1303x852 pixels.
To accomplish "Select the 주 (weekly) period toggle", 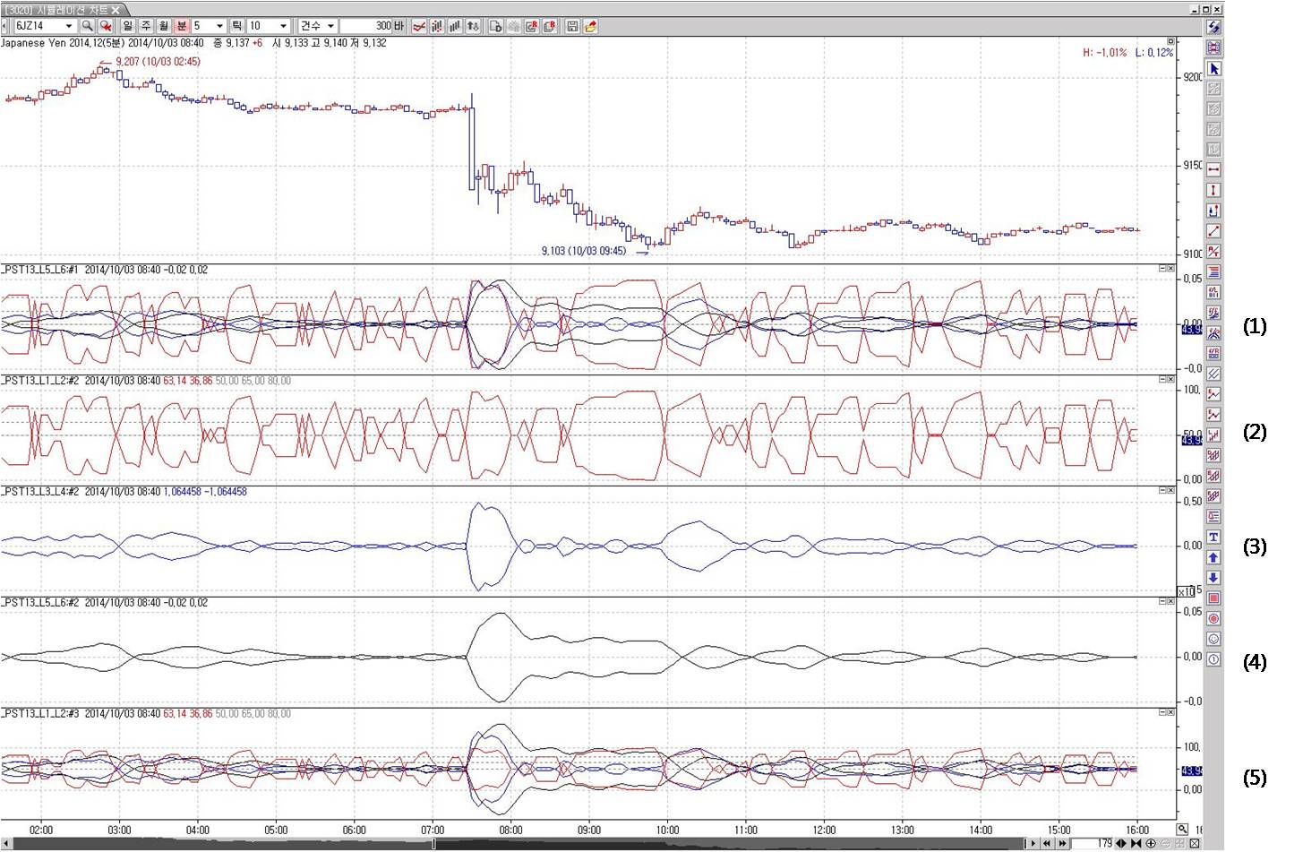I will 146,26.
